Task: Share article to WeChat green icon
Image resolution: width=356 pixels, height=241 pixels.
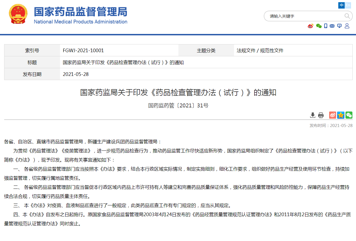Action: click(x=349, y=115)
